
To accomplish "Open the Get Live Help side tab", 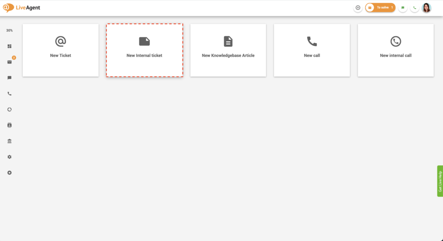I will pyautogui.click(x=440, y=181).
